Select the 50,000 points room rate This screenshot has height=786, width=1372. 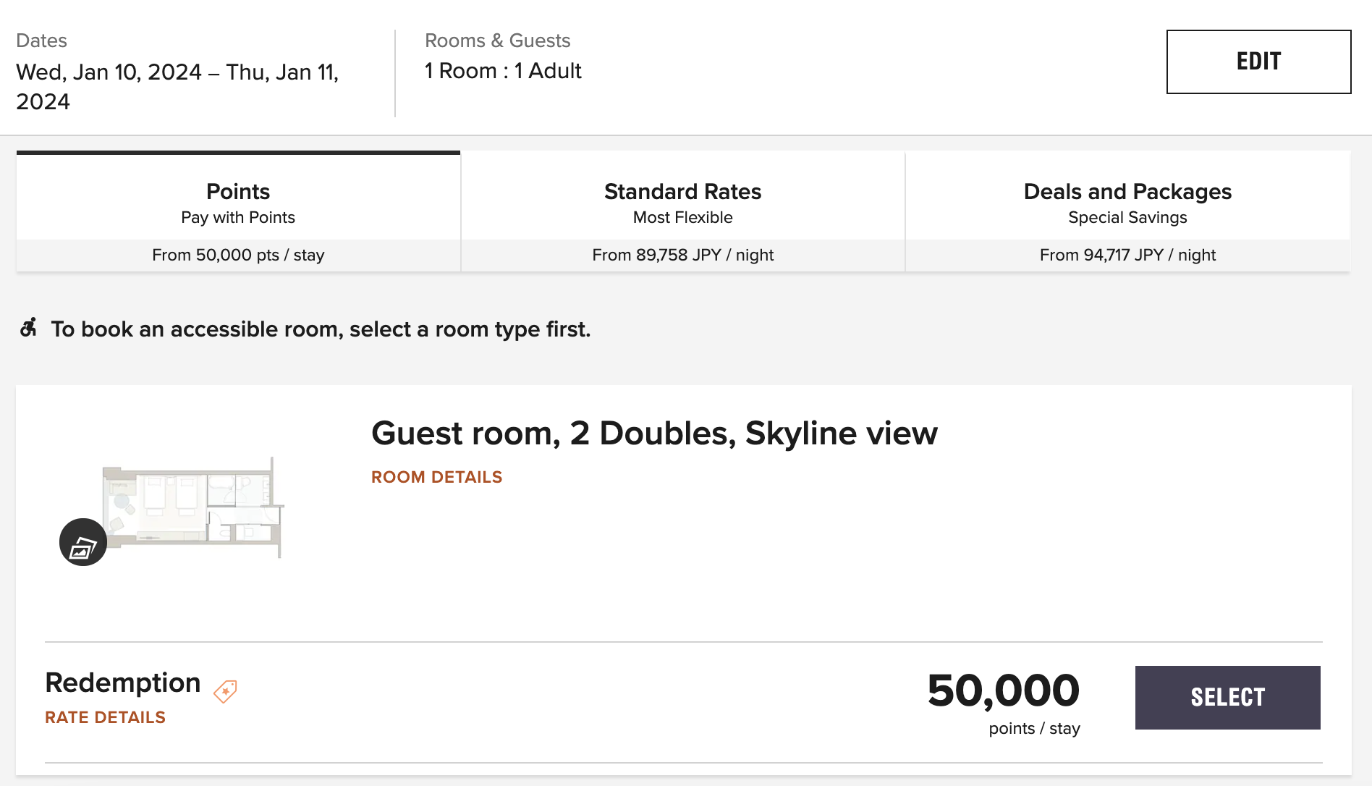coord(1227,698)
